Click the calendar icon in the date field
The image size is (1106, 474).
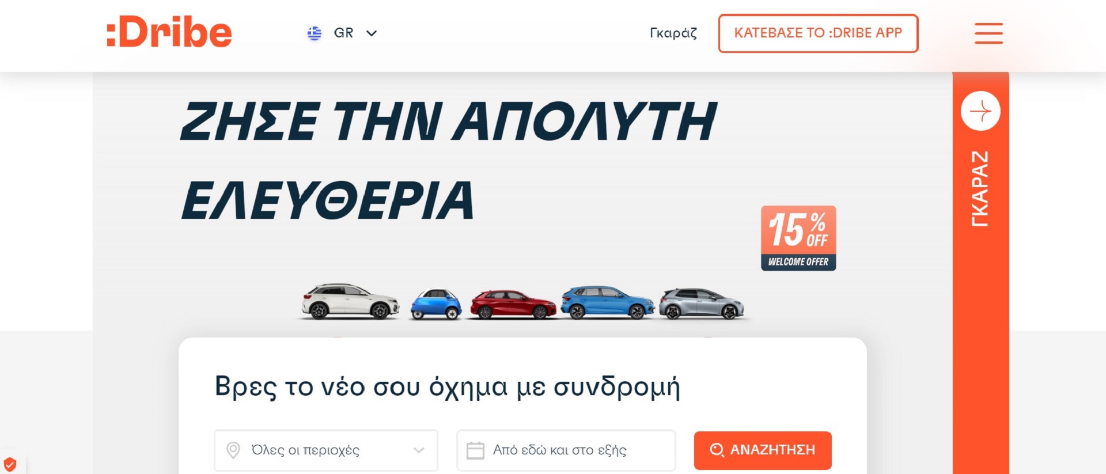coord(475,450)
